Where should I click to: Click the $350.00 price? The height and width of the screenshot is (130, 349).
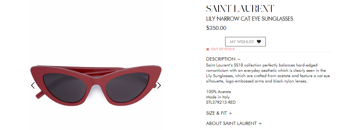click(216, 28)
